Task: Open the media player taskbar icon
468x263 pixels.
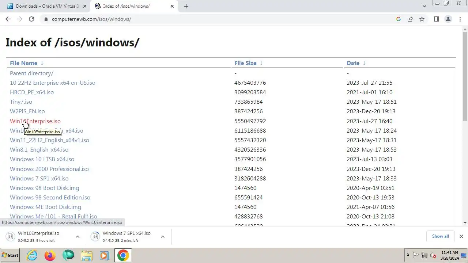Action: click(105, 255)
